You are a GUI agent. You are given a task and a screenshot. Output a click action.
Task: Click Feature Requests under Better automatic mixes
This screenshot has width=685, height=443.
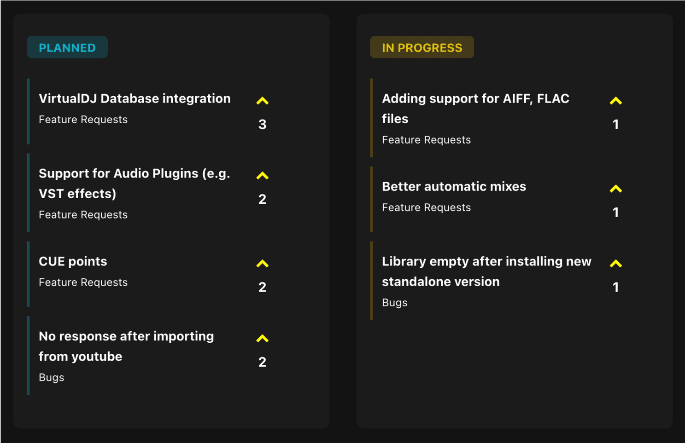point(426,207)
